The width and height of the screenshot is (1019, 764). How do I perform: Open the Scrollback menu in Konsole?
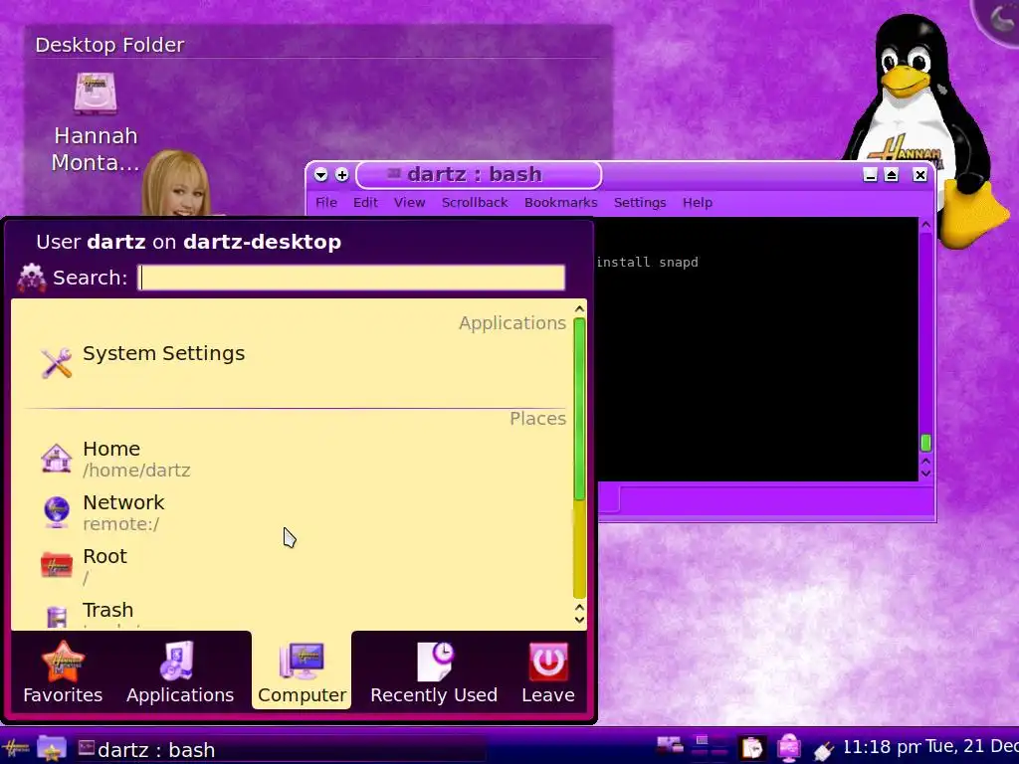click(x=475, y=203)
